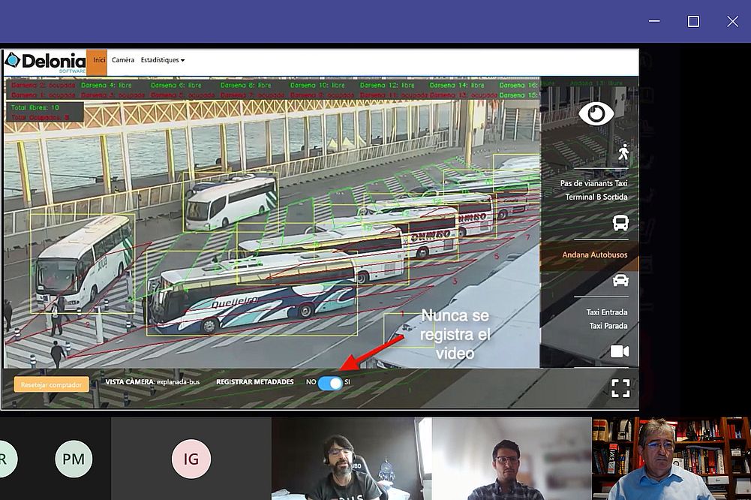Click Darsena 4: lliure status text

point(107,85)
